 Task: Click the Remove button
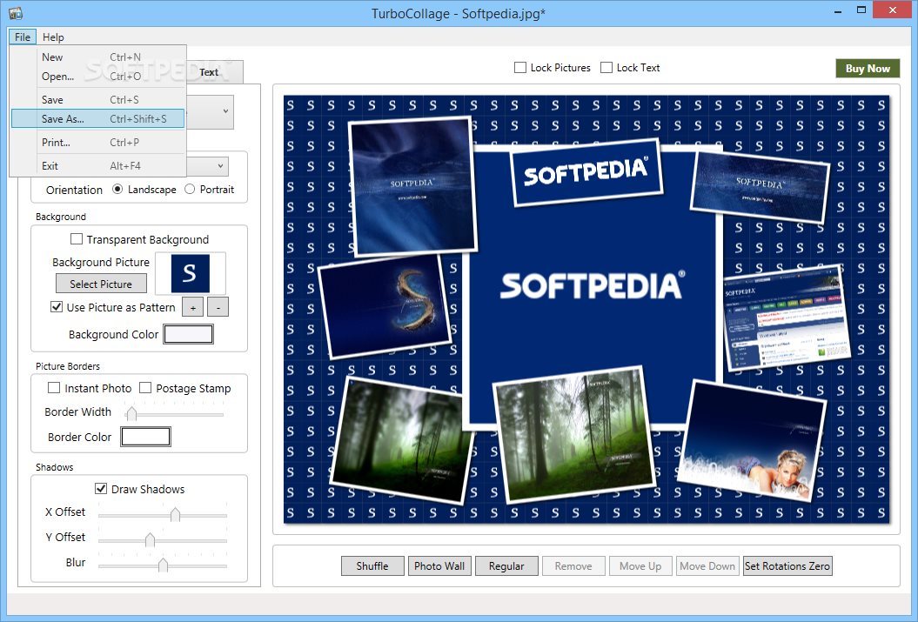573,565
